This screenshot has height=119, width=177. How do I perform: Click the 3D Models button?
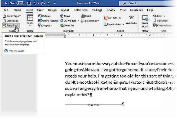[x=68, y=21]
